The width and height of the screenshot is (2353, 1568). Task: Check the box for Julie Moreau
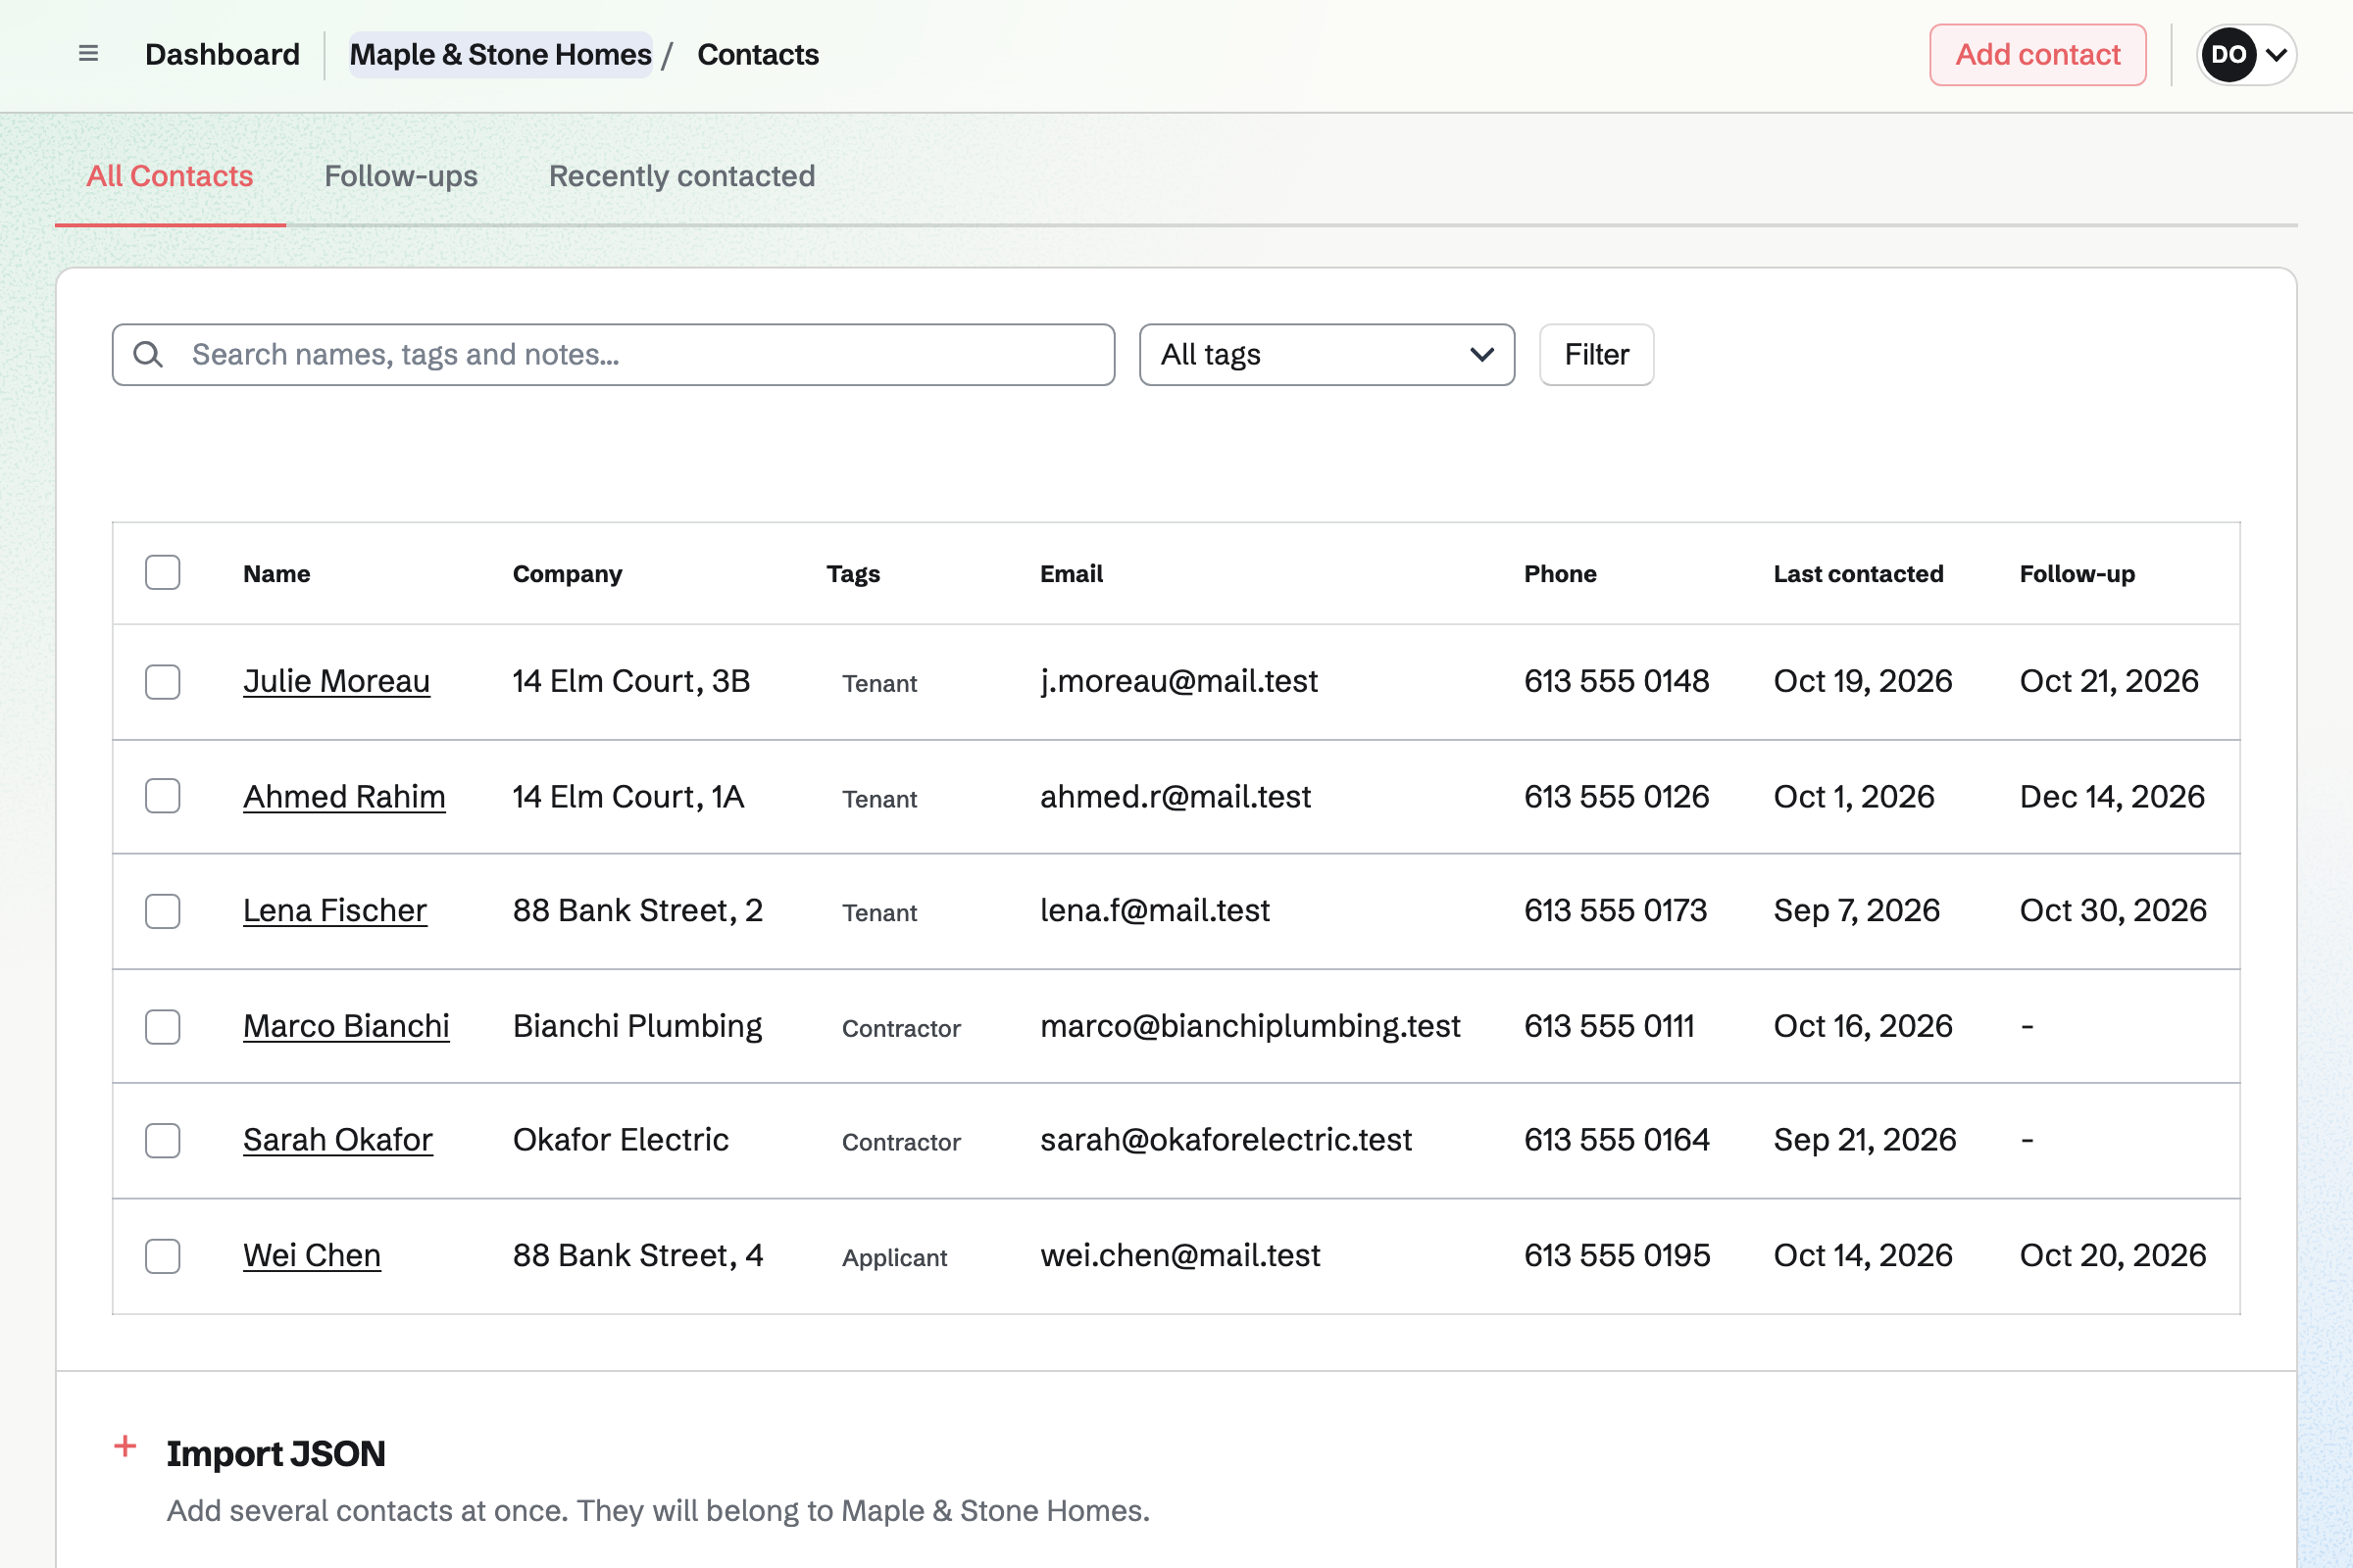162,682
